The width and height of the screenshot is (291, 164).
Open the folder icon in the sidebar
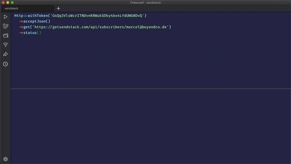pos(5,36)
